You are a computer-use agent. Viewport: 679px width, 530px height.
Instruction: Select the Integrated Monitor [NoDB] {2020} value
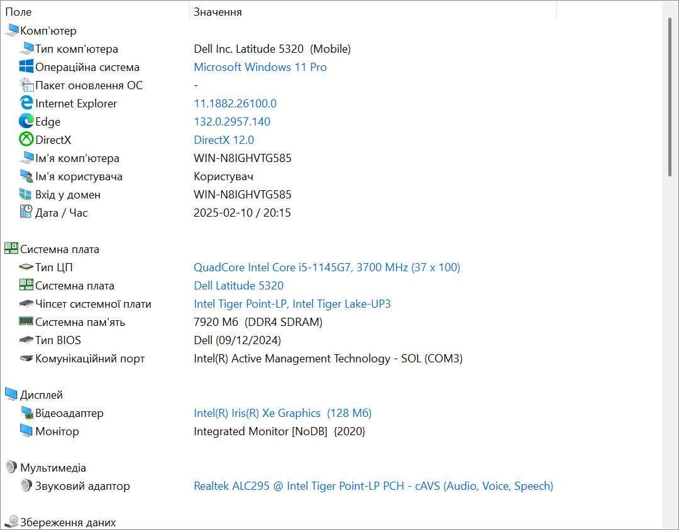click(280, 431)
